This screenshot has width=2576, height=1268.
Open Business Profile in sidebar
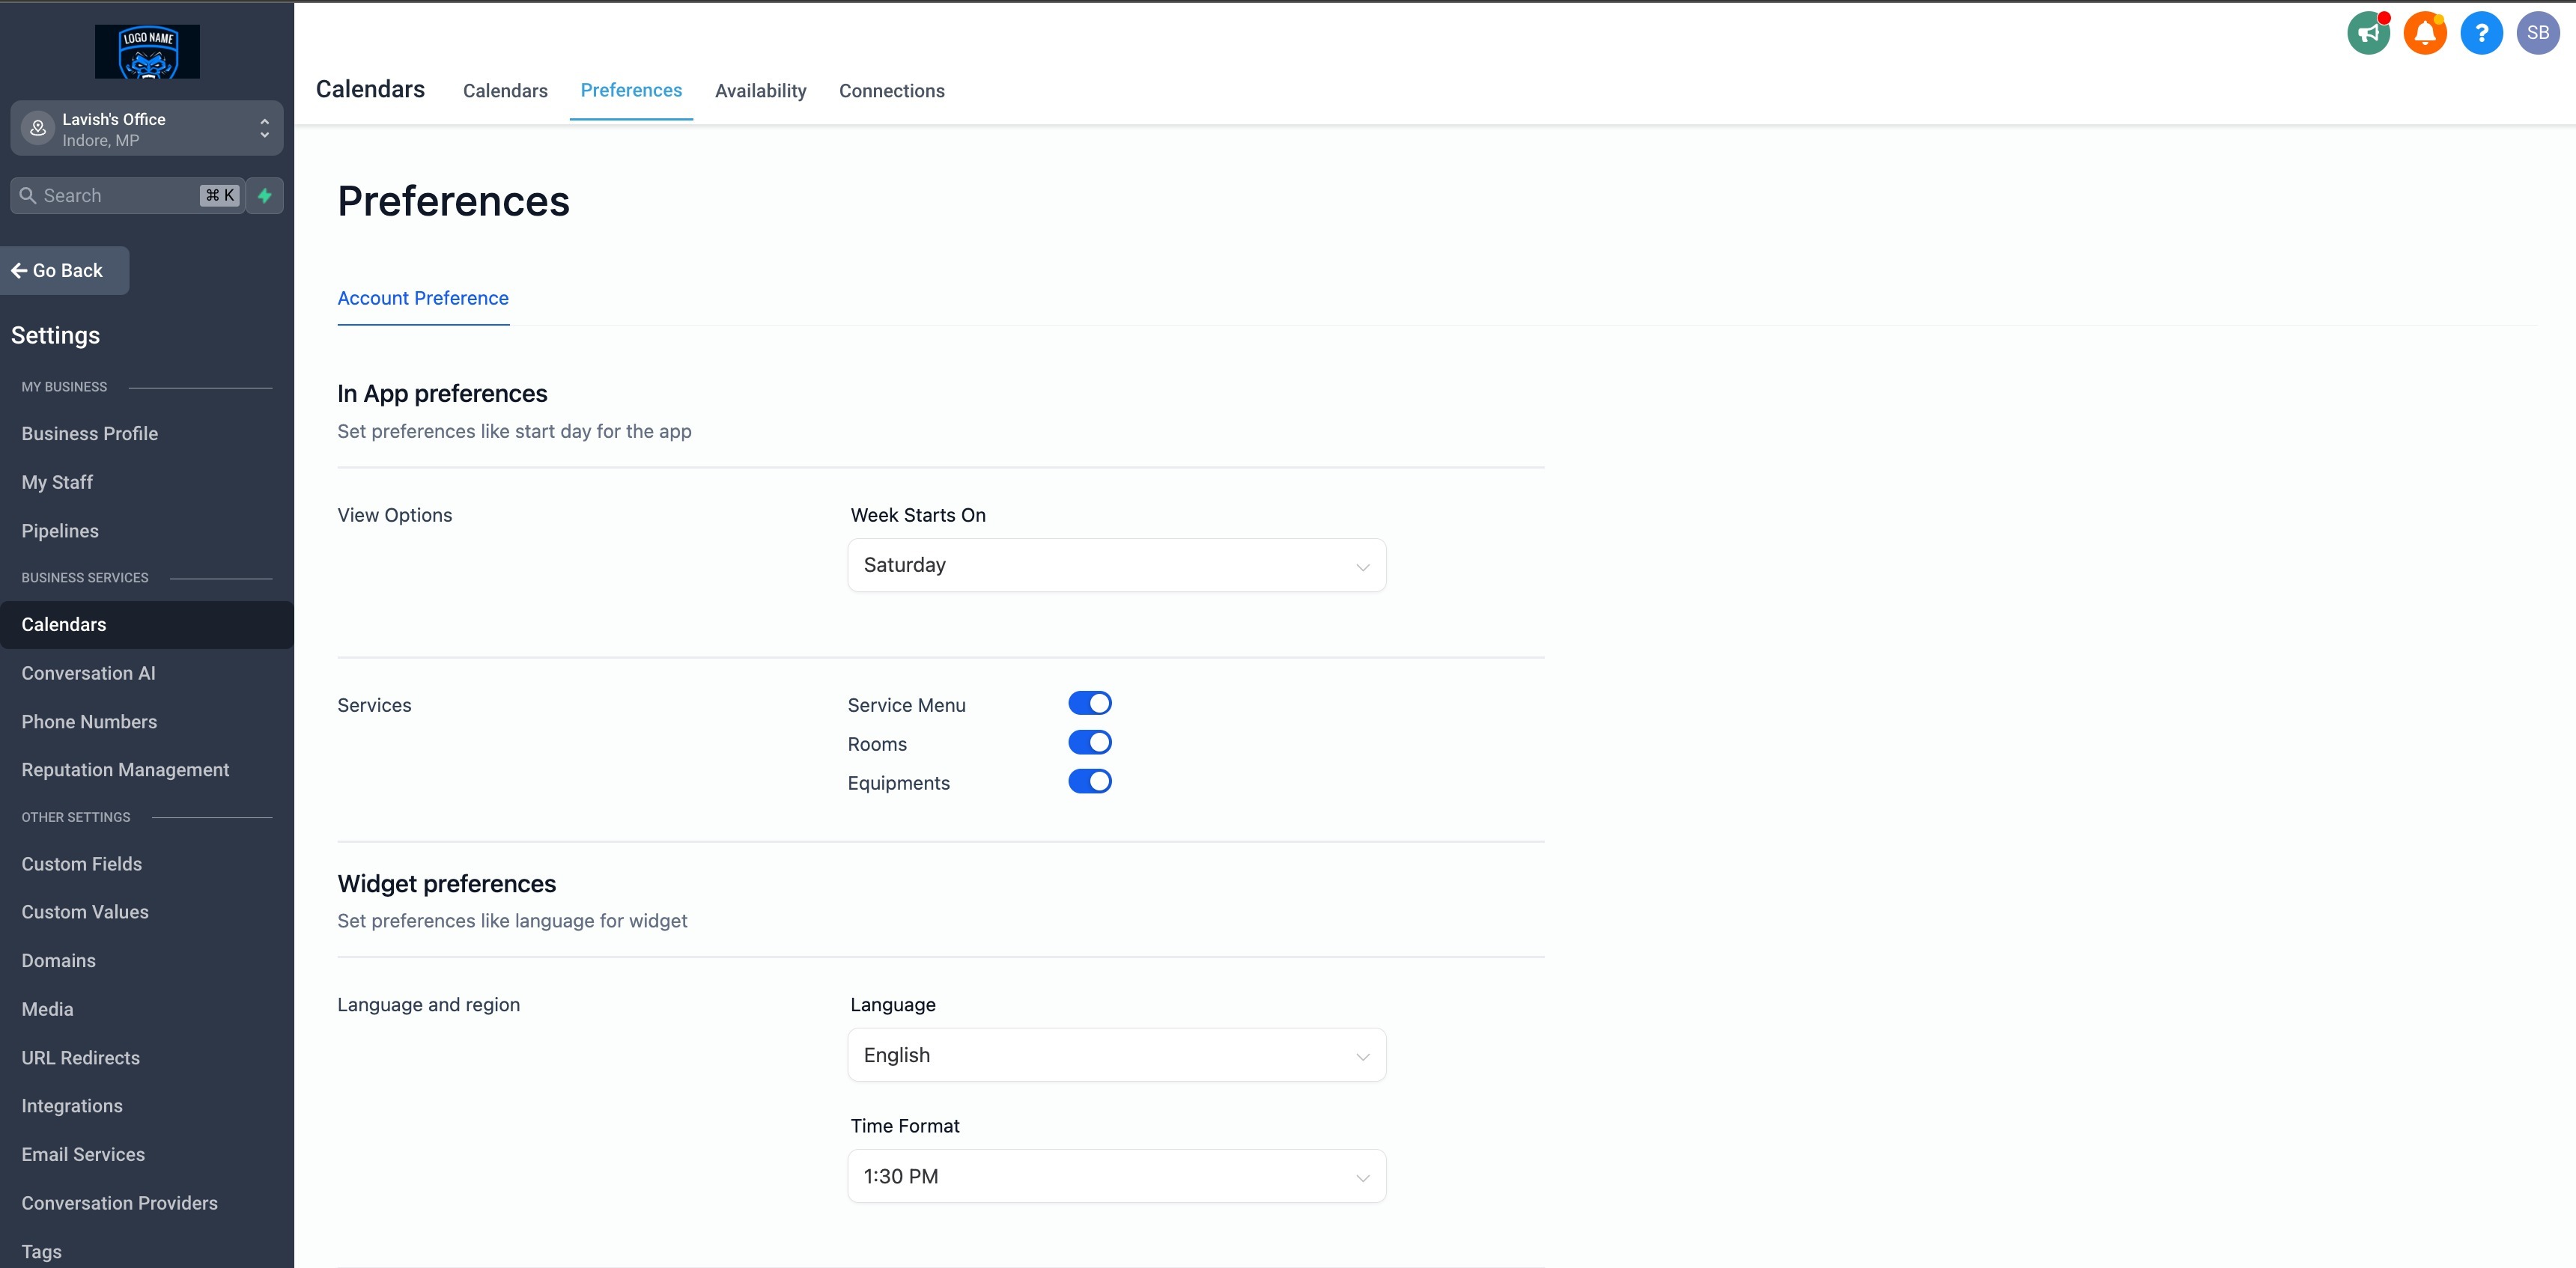pos(90,433)
